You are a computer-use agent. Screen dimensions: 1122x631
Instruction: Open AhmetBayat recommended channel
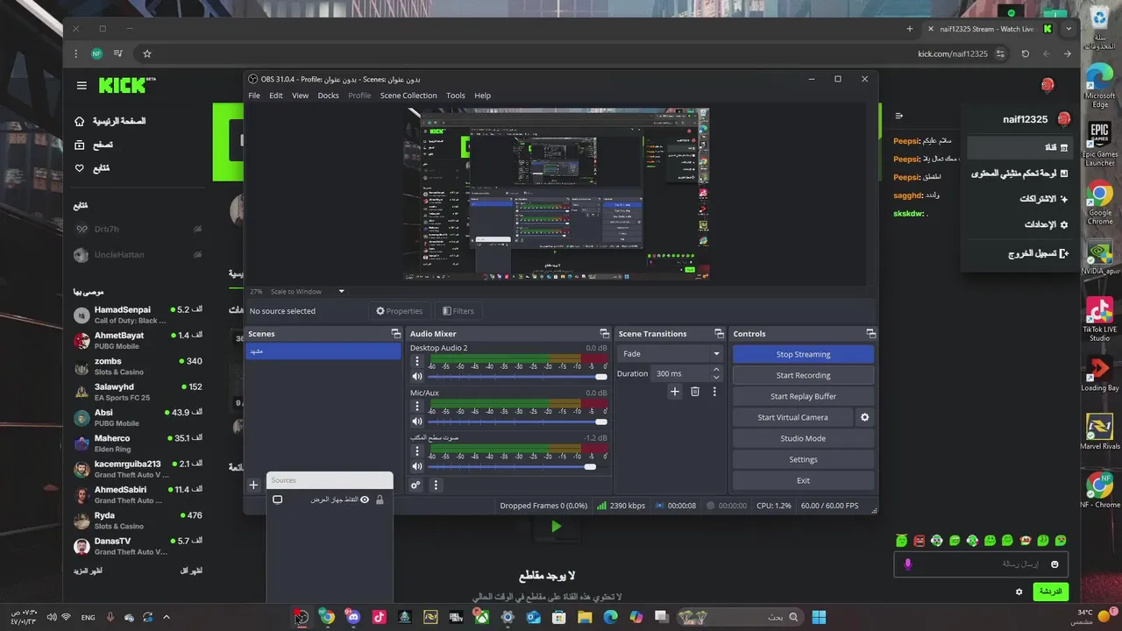point(138,340)
